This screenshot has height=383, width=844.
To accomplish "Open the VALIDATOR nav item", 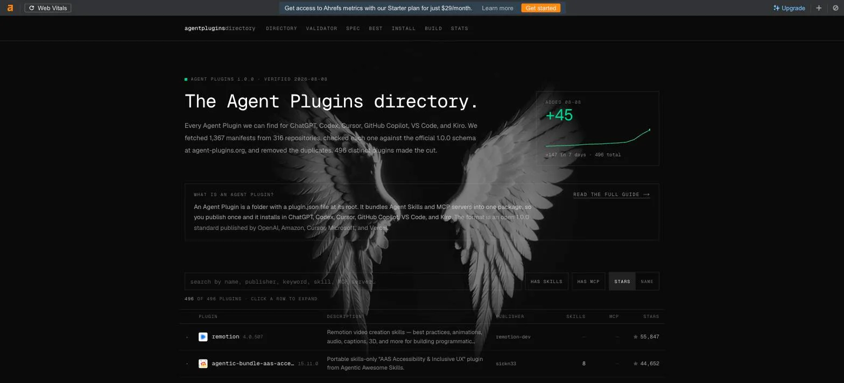I will pos(321,28).
